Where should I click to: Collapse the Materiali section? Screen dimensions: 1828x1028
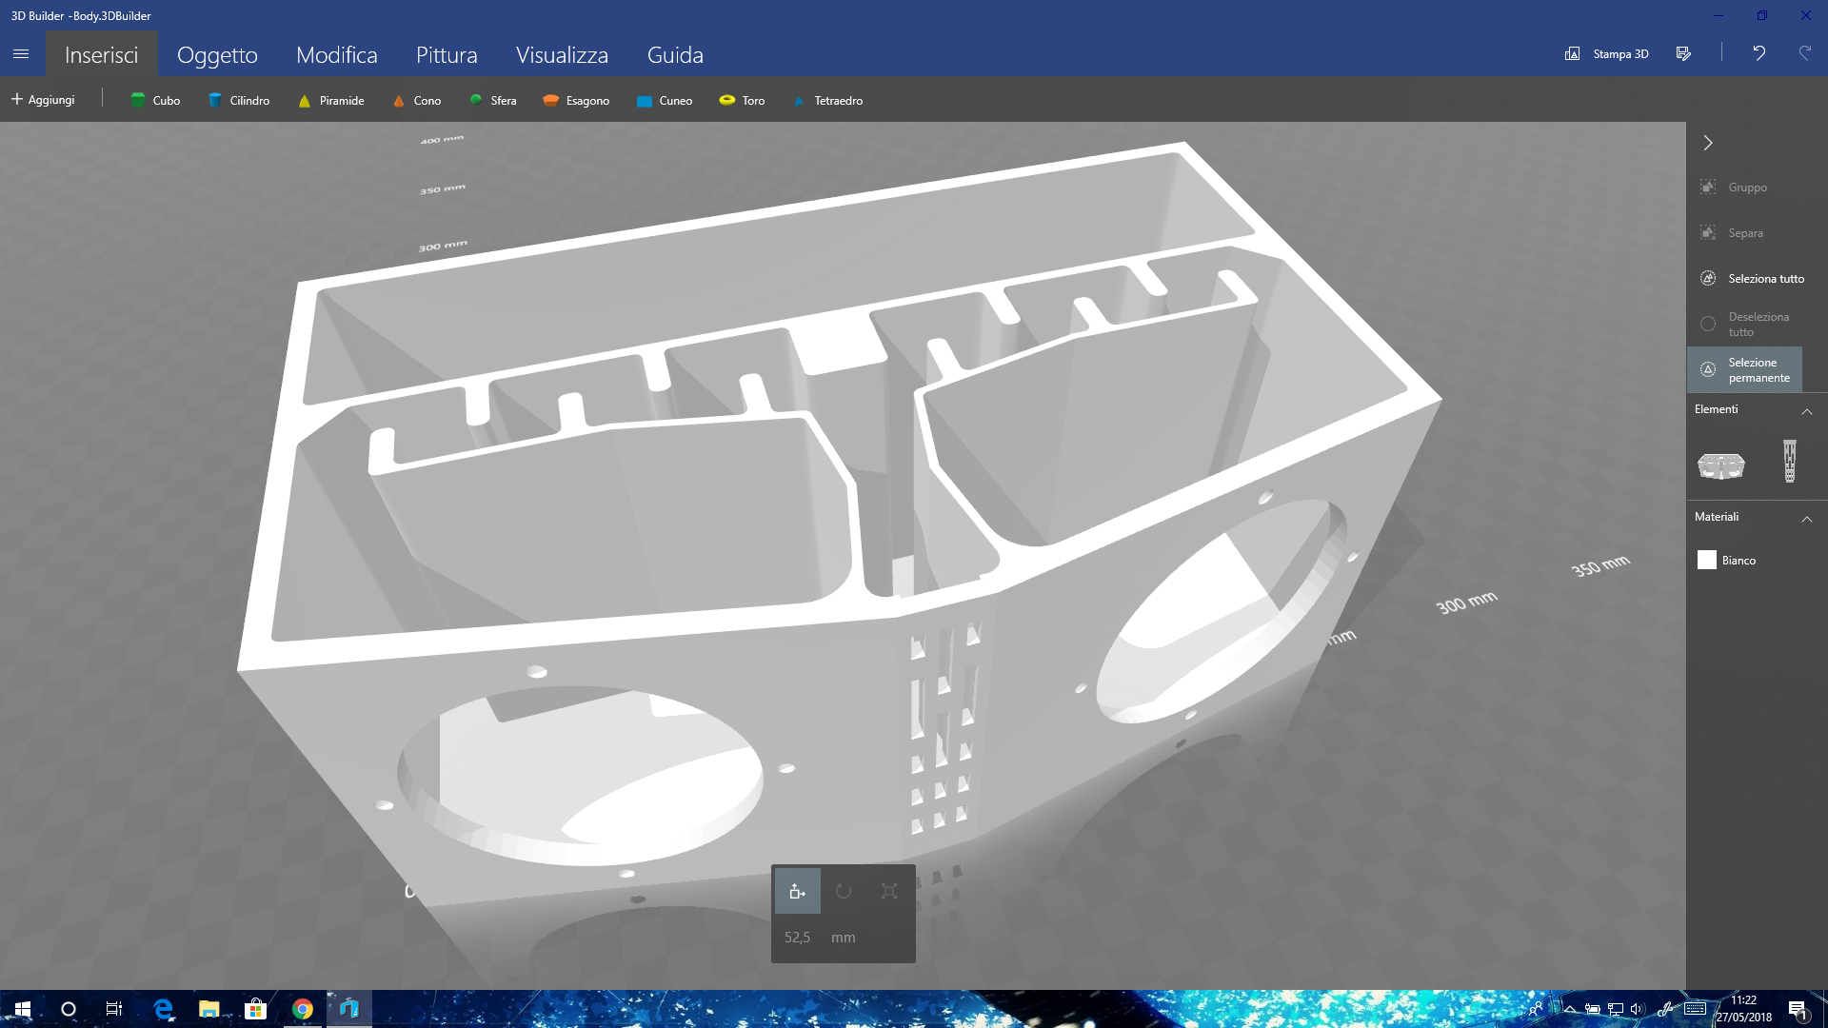[x=1806, y=519]
